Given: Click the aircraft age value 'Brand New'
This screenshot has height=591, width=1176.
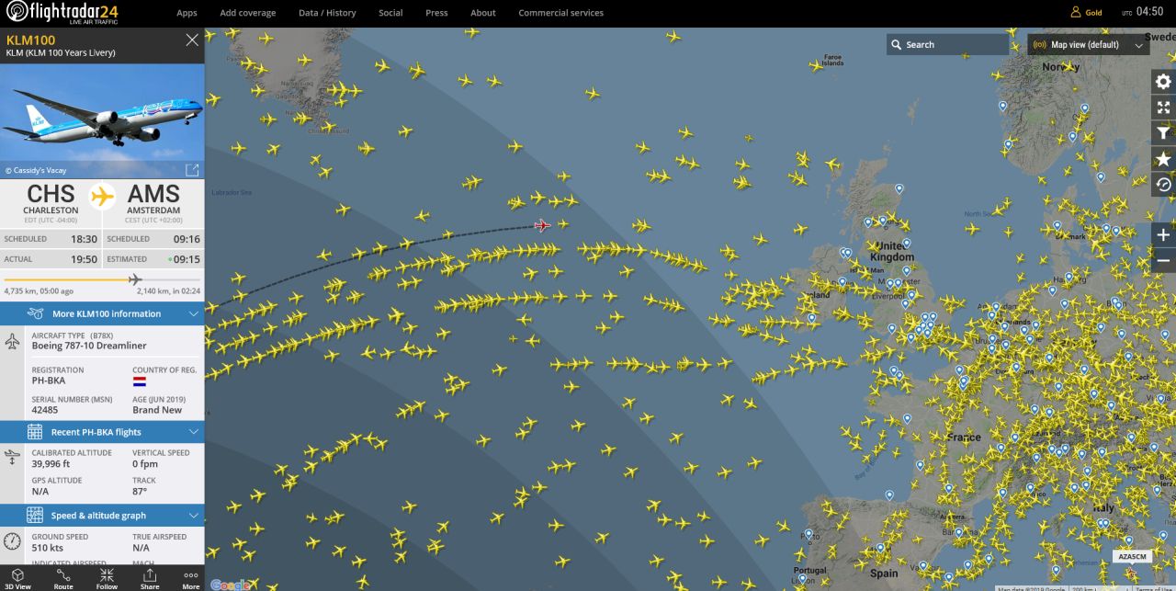Looking at the screenshot, I should [x=157, y=410].
